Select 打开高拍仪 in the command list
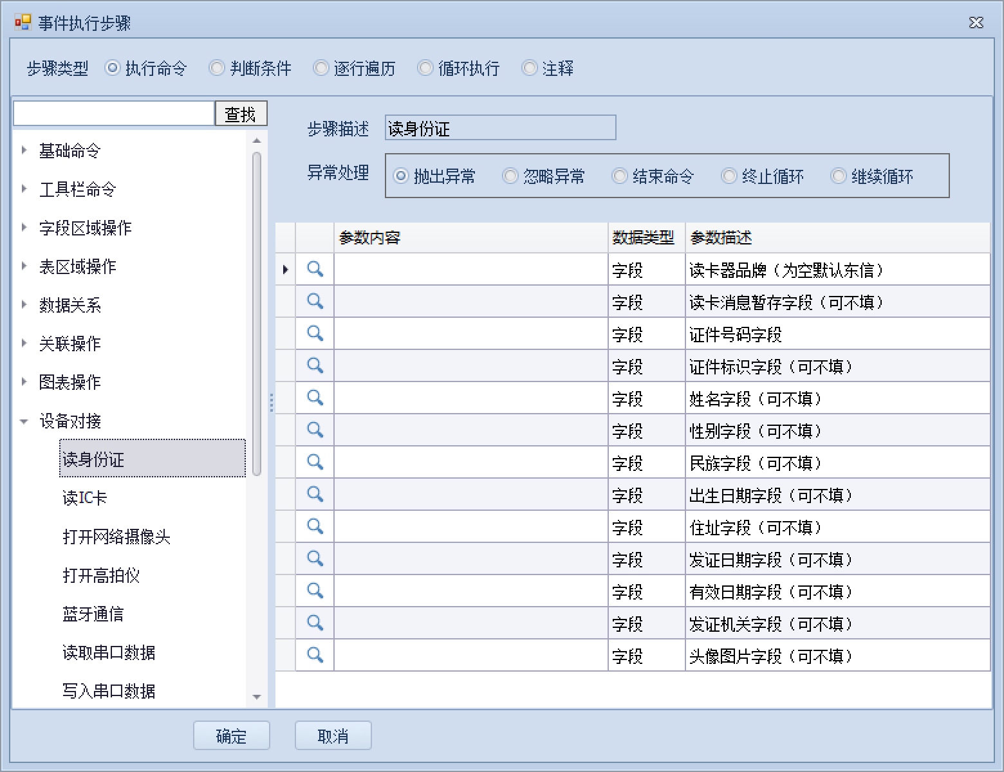Image resolution: width=1004 pixels, height=772 pixels. coord(101,575)
